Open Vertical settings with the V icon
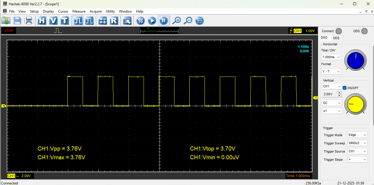The height and width of the screenshot is (185, 374). click(53, 21)
